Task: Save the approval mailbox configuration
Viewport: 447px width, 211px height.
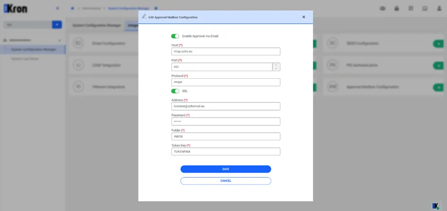Action: pyautogui.click(x=226, y=169)
